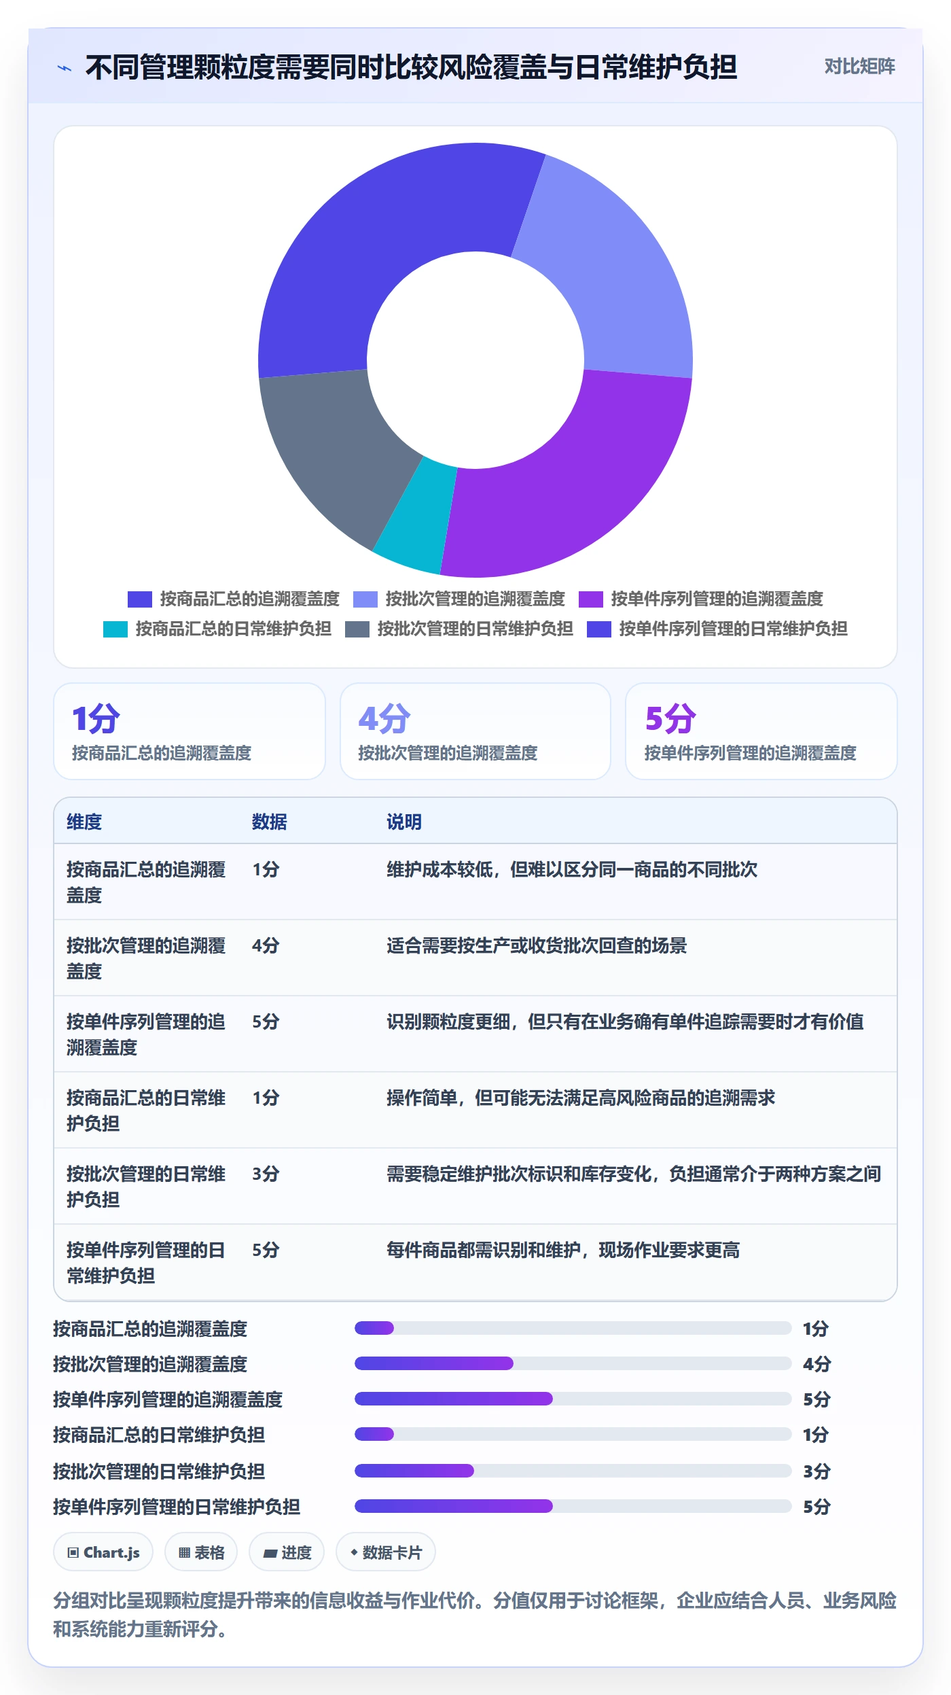Select the 表格 tag chip
The width and height of the screenshot is (951, 1695).
tap(201, 1552)
